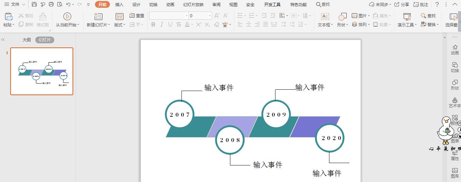This screenshot has height=182, width=461.
Task: Click the Save icon in quick access bar
Action: tap(34, 4)
